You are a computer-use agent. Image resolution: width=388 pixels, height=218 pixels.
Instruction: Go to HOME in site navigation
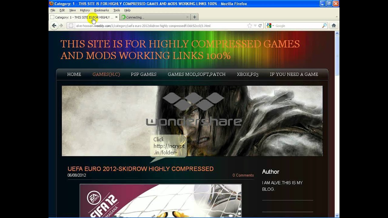(x=74, y=74)
